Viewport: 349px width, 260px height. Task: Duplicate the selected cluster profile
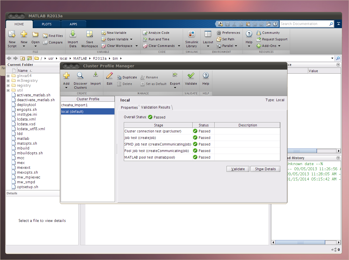(x=127, y=77)
